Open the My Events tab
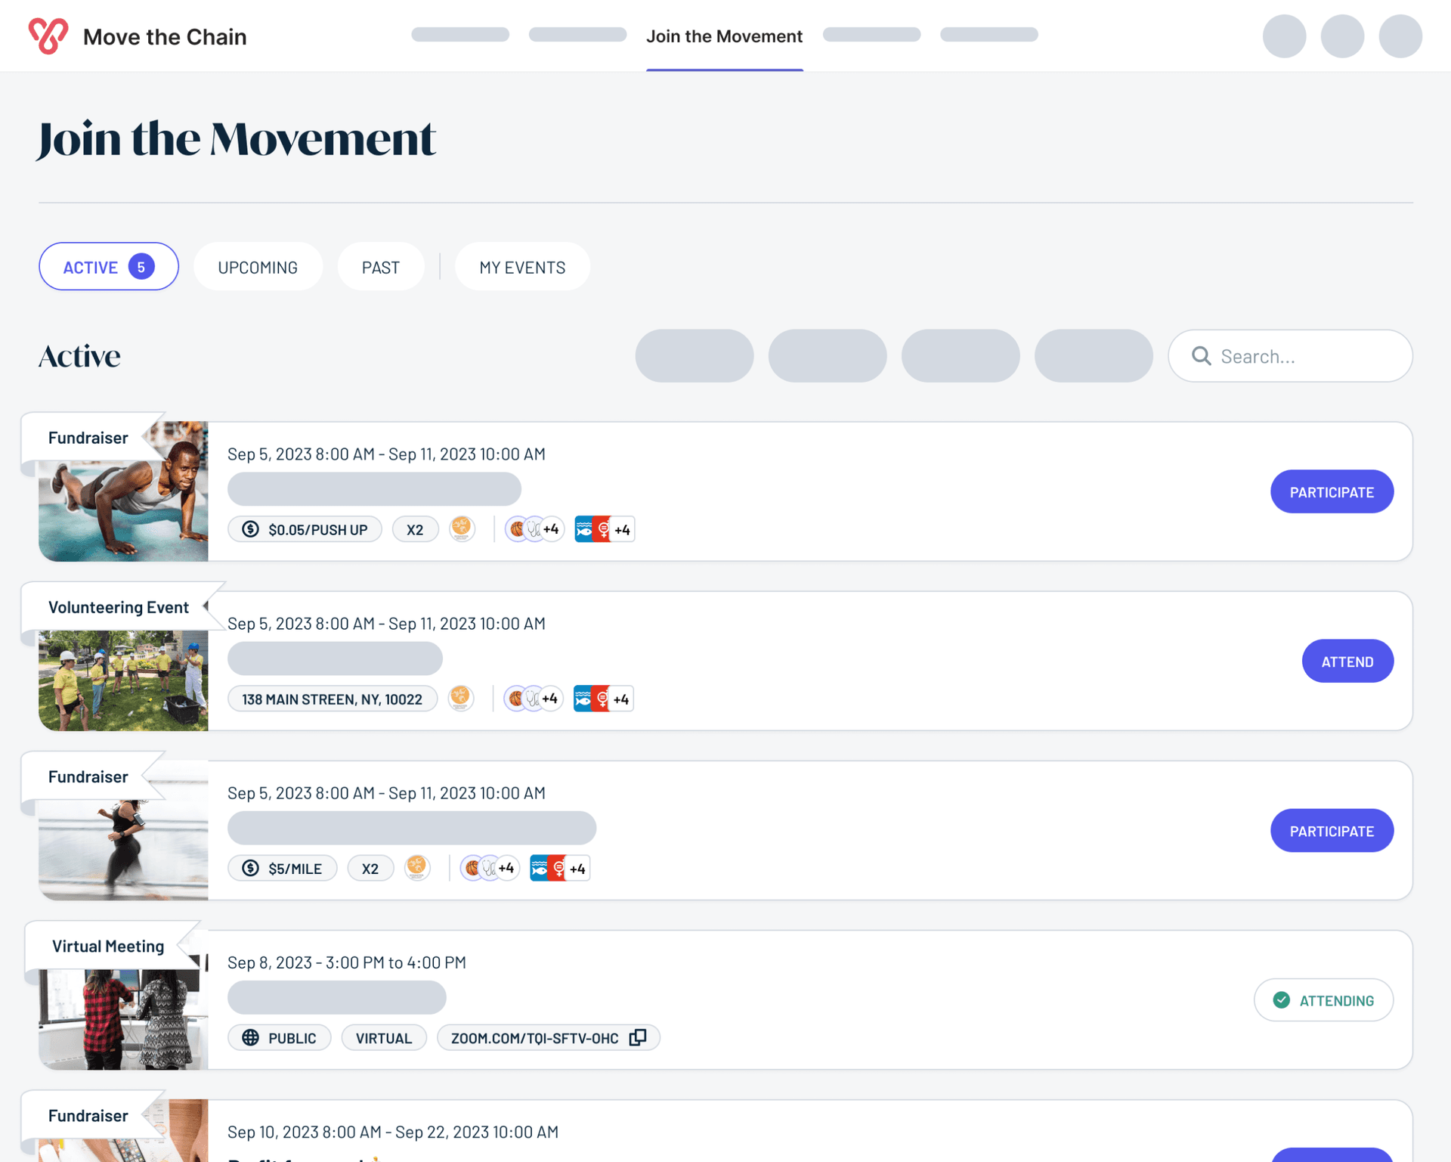This screenshot has height=1162, width=1451. (522, 267)
